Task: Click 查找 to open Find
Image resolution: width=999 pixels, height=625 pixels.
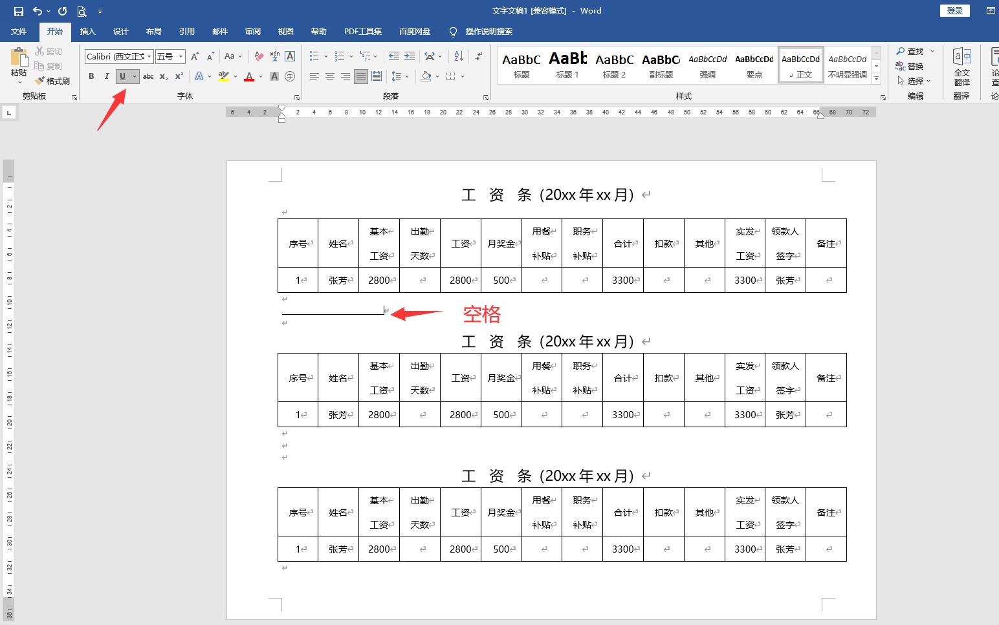Action: (916, 51)
